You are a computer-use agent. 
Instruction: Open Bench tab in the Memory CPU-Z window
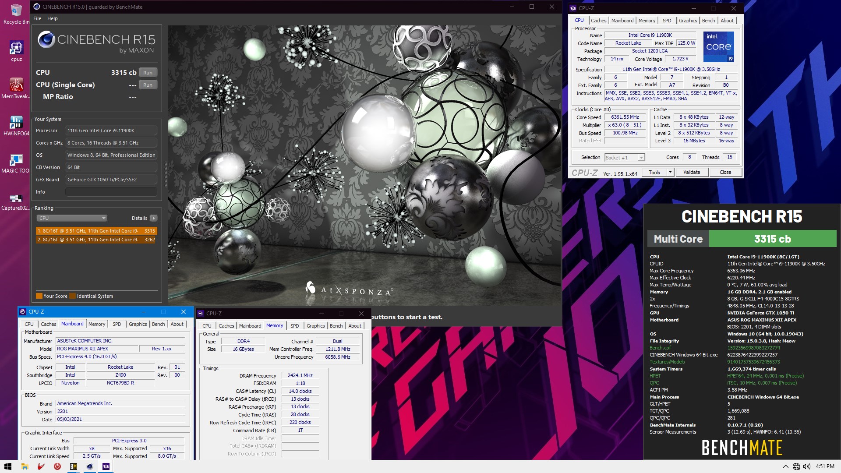click(336, 326)
